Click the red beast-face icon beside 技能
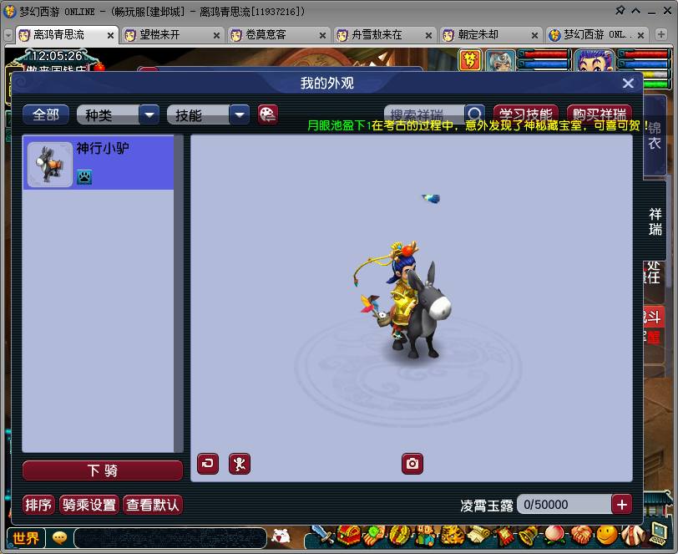The height and width of the screenshot is (554, 678). point(267,114)
